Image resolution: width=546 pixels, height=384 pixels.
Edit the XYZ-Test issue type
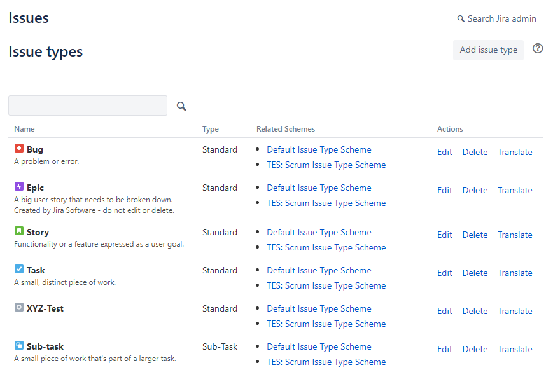coord(445,312)
